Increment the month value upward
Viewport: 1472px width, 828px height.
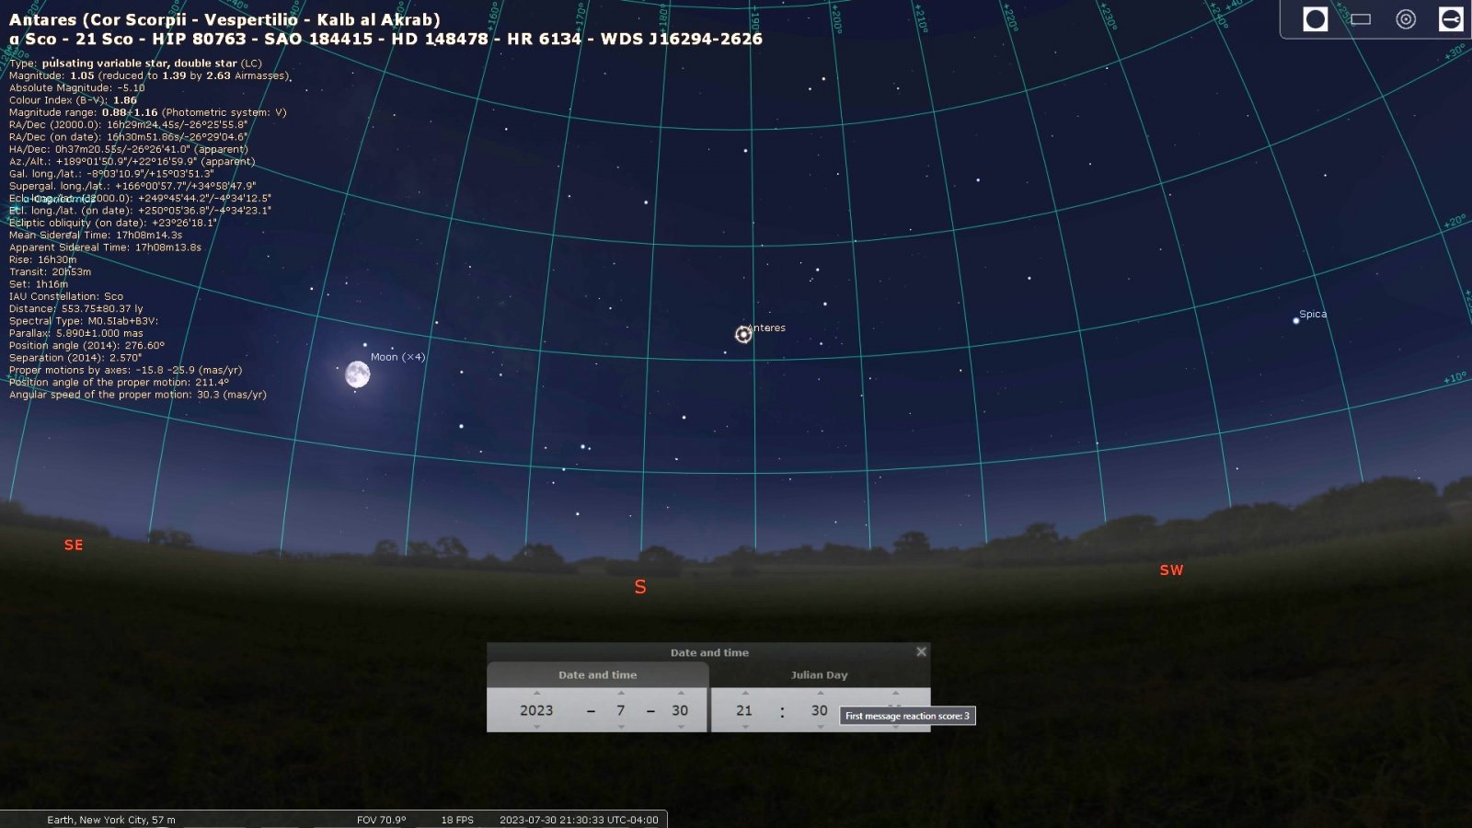[621, 693]
